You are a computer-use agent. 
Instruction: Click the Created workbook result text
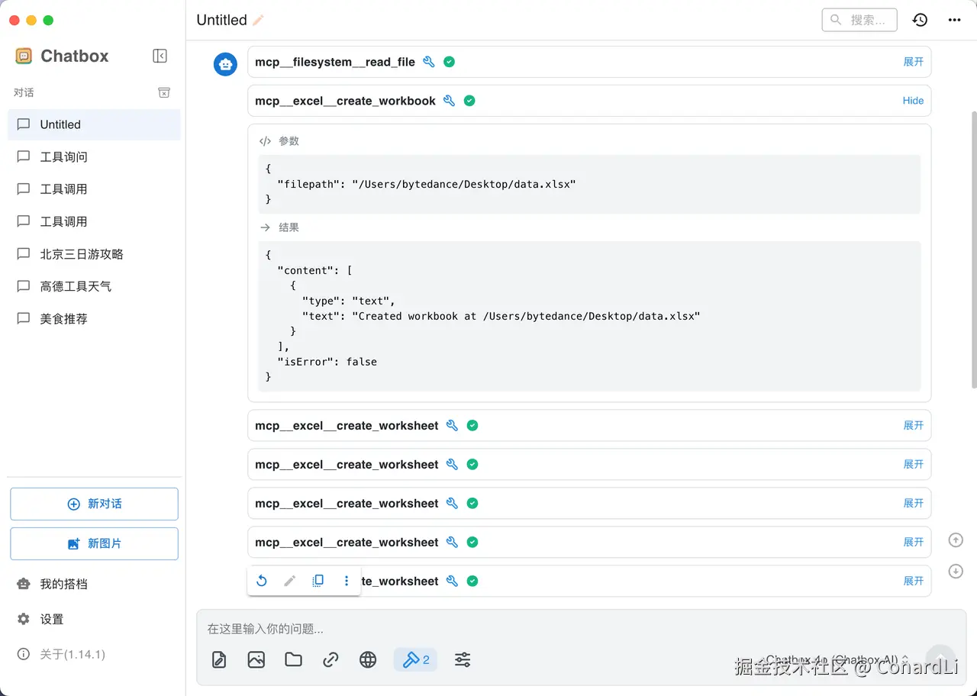501,316
